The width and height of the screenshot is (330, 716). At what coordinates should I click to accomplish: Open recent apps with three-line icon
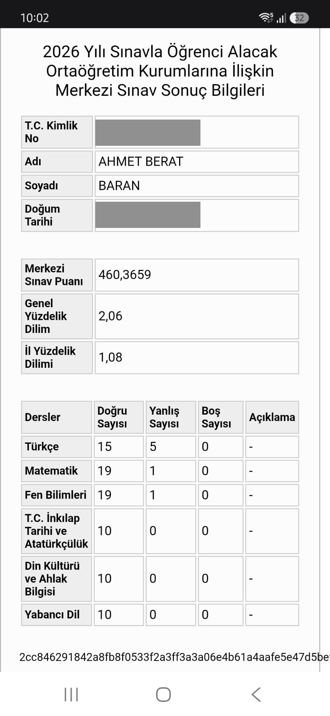click(71, 694)
